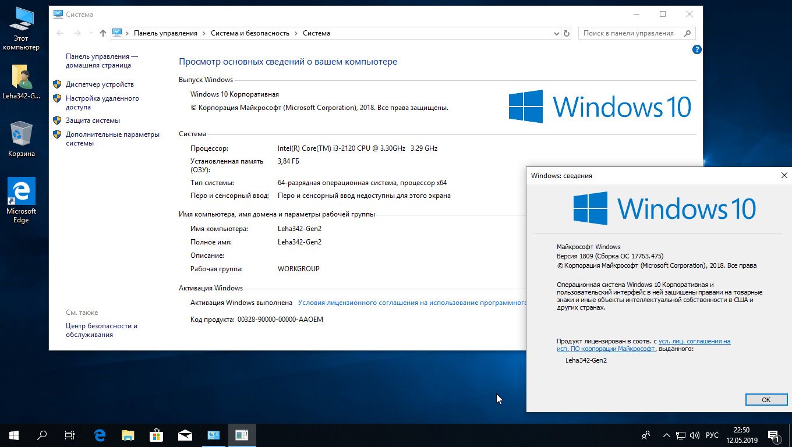
Task: Expand the address bar history dropdown
Action: [x=556, y=33]
